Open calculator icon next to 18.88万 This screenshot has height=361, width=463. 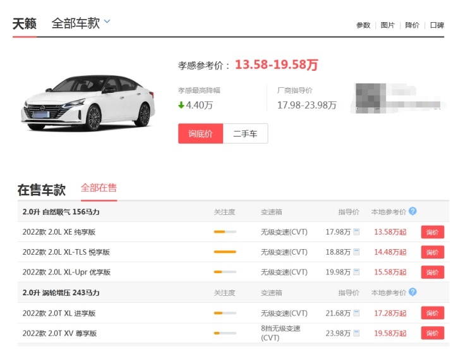pyautogui.click(x=356, y=252)
